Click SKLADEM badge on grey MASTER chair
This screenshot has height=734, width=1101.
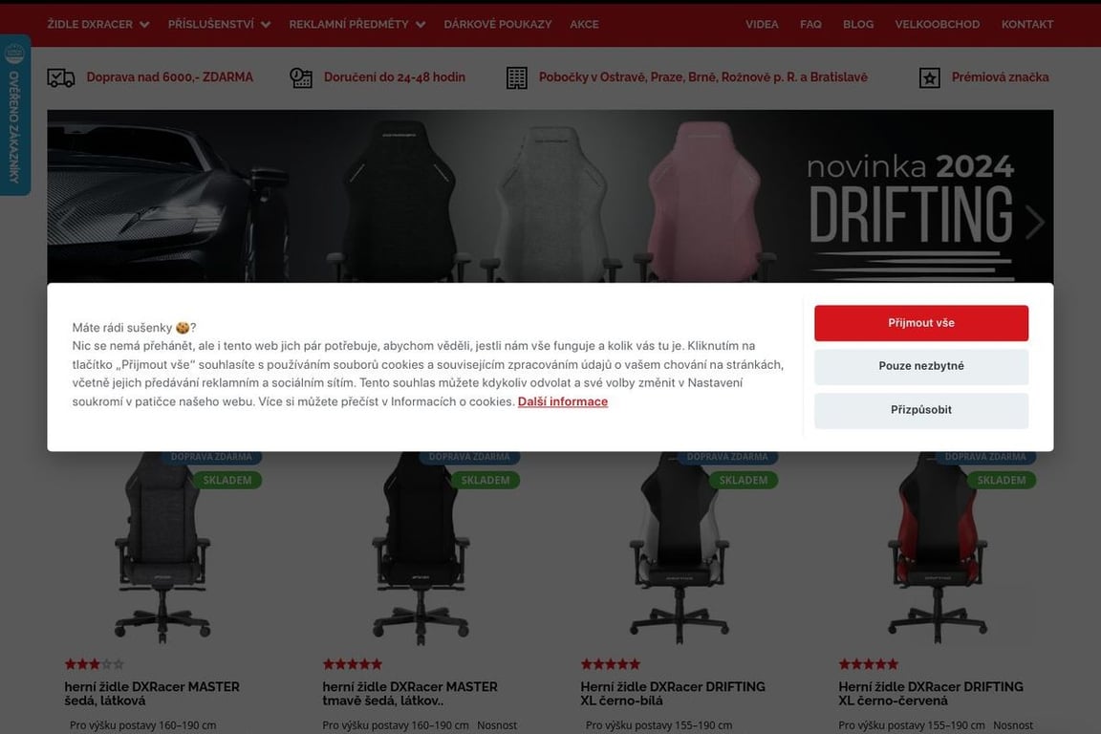227,481
